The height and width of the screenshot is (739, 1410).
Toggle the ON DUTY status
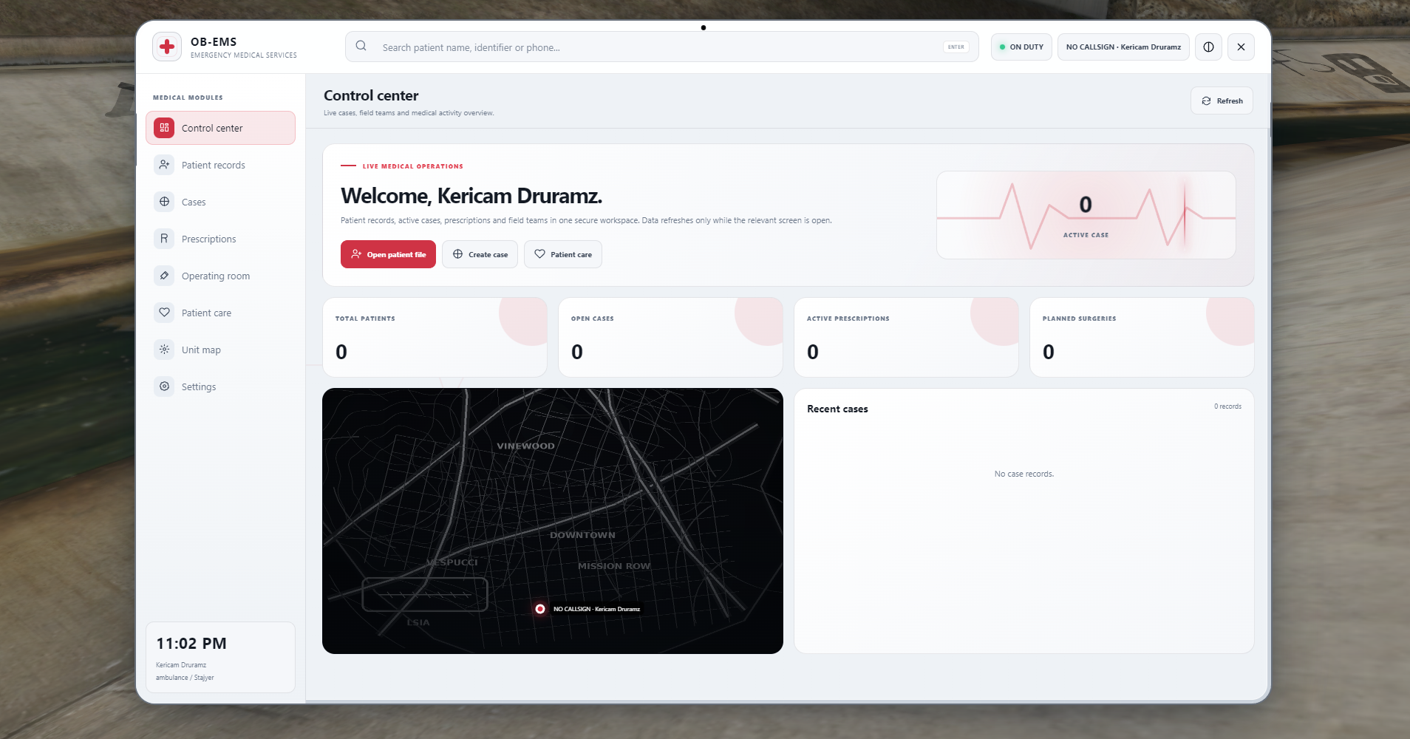click(x=1021, y=47)
